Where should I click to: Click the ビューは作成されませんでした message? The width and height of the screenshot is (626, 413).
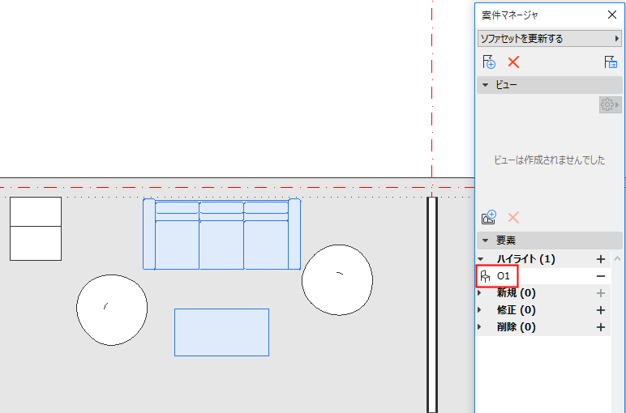[x=549, y=160]
